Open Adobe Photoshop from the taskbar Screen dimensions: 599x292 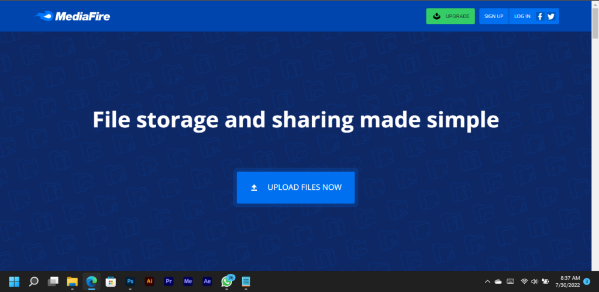[130, 281]
